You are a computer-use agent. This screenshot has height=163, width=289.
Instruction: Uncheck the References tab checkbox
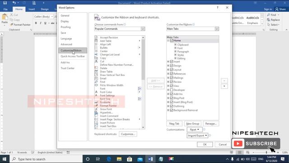coord(172,74)
